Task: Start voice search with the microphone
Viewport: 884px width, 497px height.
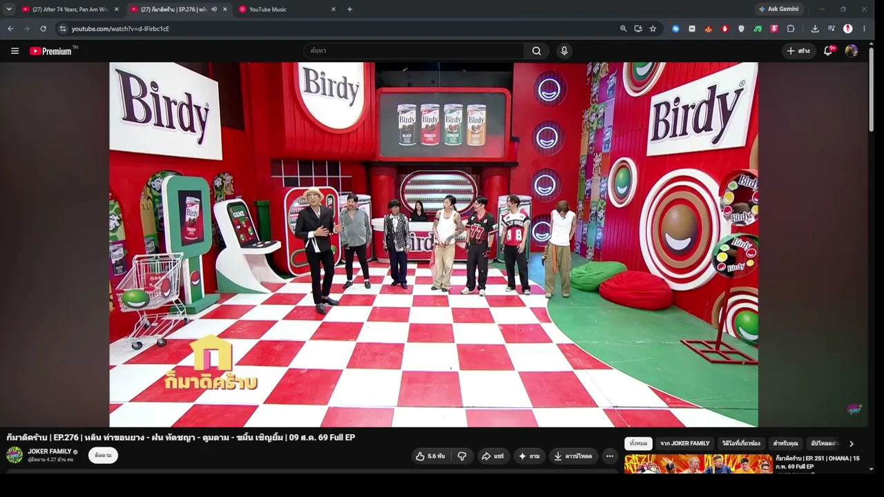Action: [564, 51]
